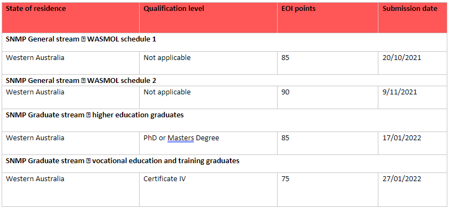Click the underlined word 'Masters'
The width and height of the screenshot is (449, 209).
(181, 138)
